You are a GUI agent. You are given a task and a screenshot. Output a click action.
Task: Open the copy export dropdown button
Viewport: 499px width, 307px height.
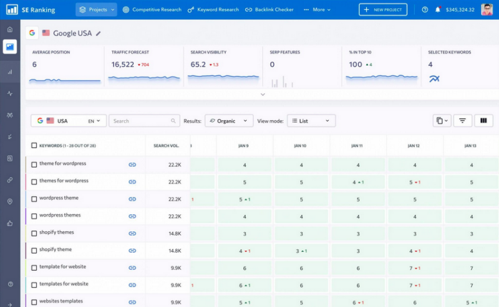pyautogui.click(x=442, y=121)
